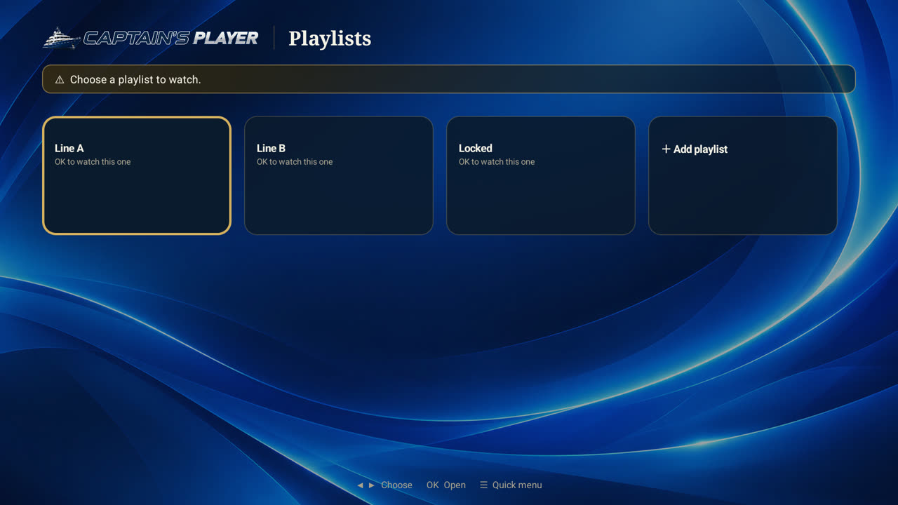Viewport: 898px width, 505px height.
Task: Click the OK Open hint at bottom
Action: (x=446, y=485)
